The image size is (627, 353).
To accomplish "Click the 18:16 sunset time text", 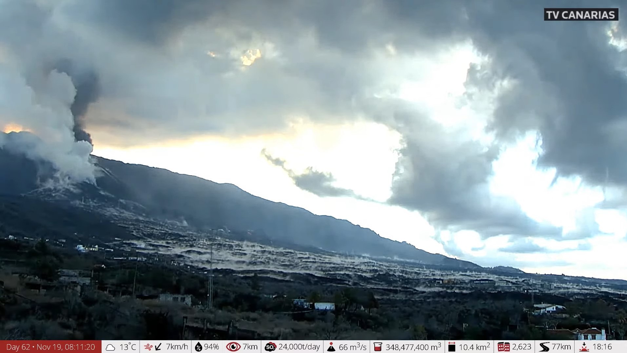I will point(602,347).
